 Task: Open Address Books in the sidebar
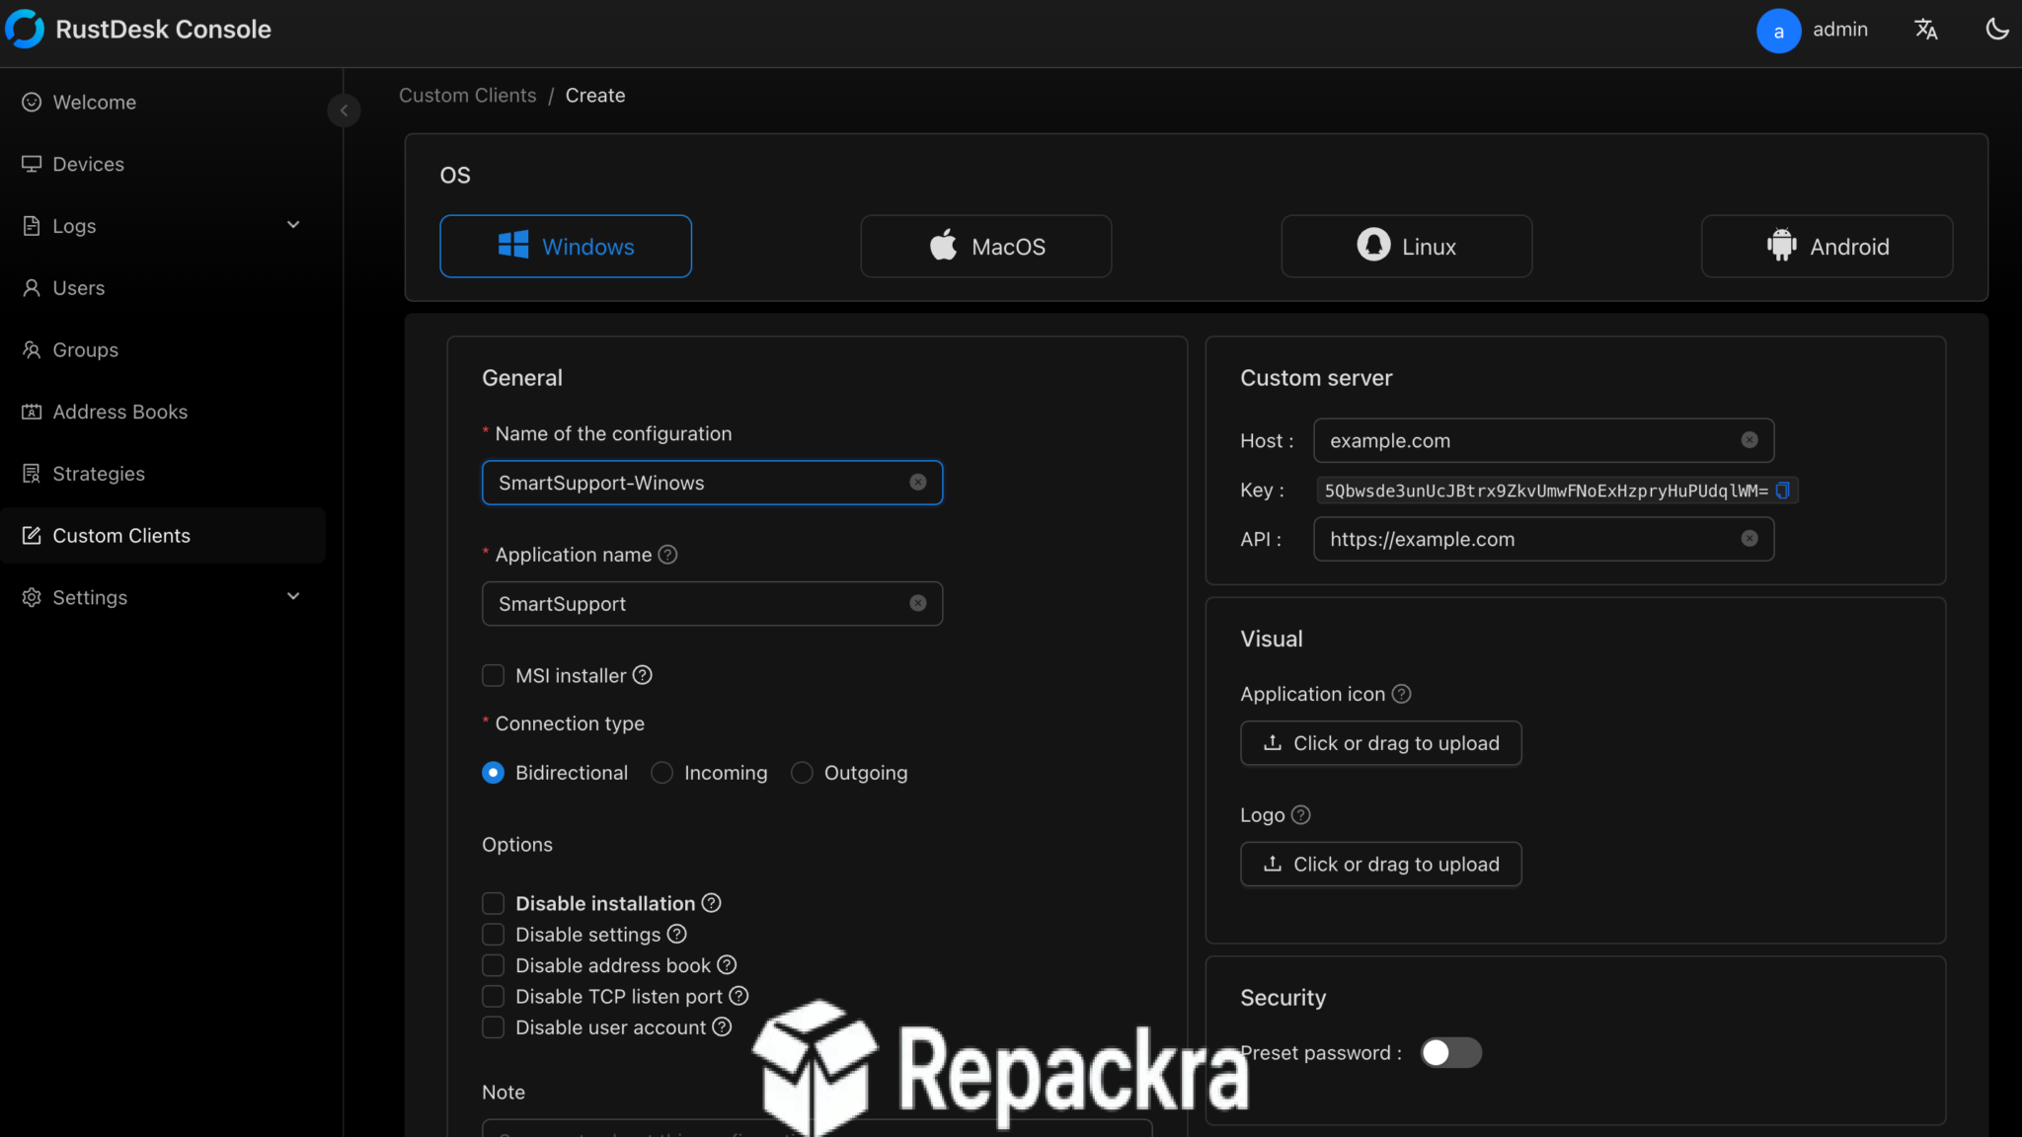(x=163, y=412)
